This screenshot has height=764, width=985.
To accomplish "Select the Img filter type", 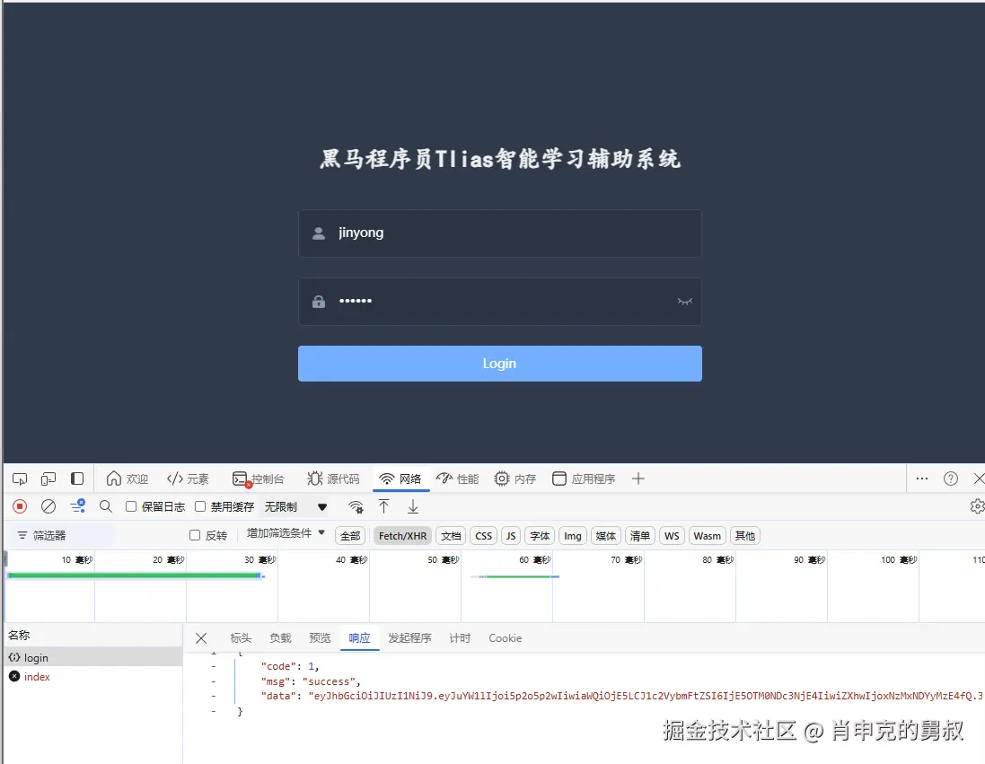I will [573, 536].
